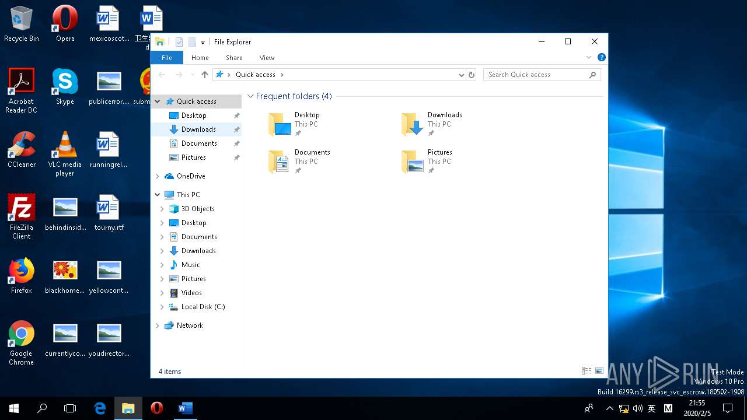Refresh the Quick access view
747x420 pixels.
tap(472, 75)
